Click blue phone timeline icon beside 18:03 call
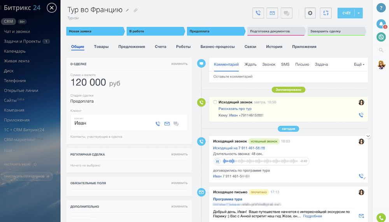 coord(201,141)
